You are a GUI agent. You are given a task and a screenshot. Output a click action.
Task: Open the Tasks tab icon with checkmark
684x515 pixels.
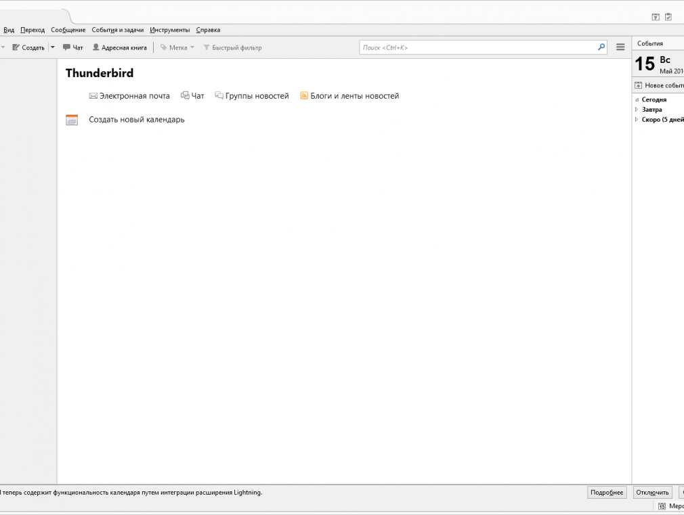[668, 17]
